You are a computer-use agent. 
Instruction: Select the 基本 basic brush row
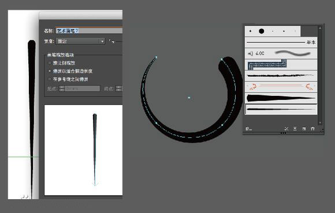pyautogui.click(x=281, y=42)
